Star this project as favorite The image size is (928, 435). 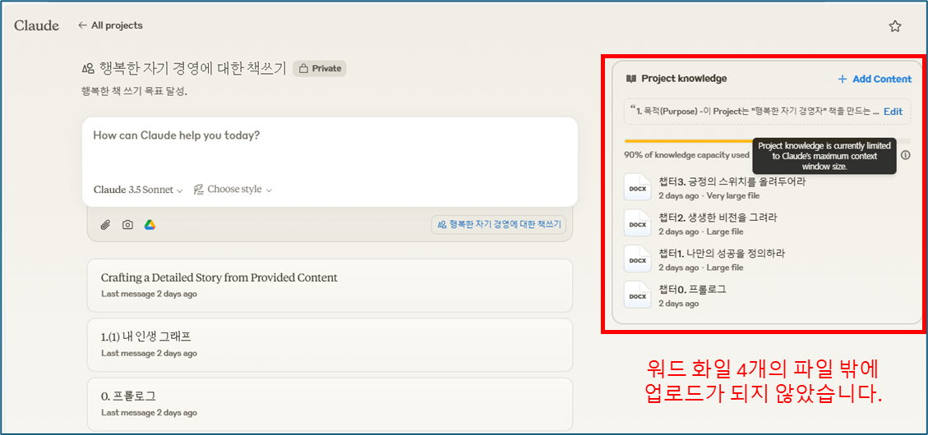click(x=895, y=26)
